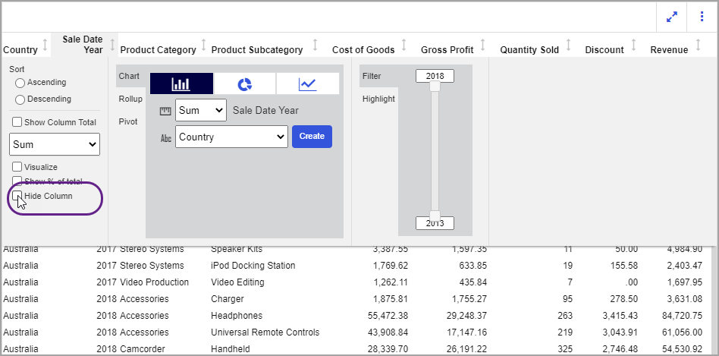The width and height of the screenshot is (719, 356).
Task: Select the line chart type icon
Action: (x=308, y=83)
